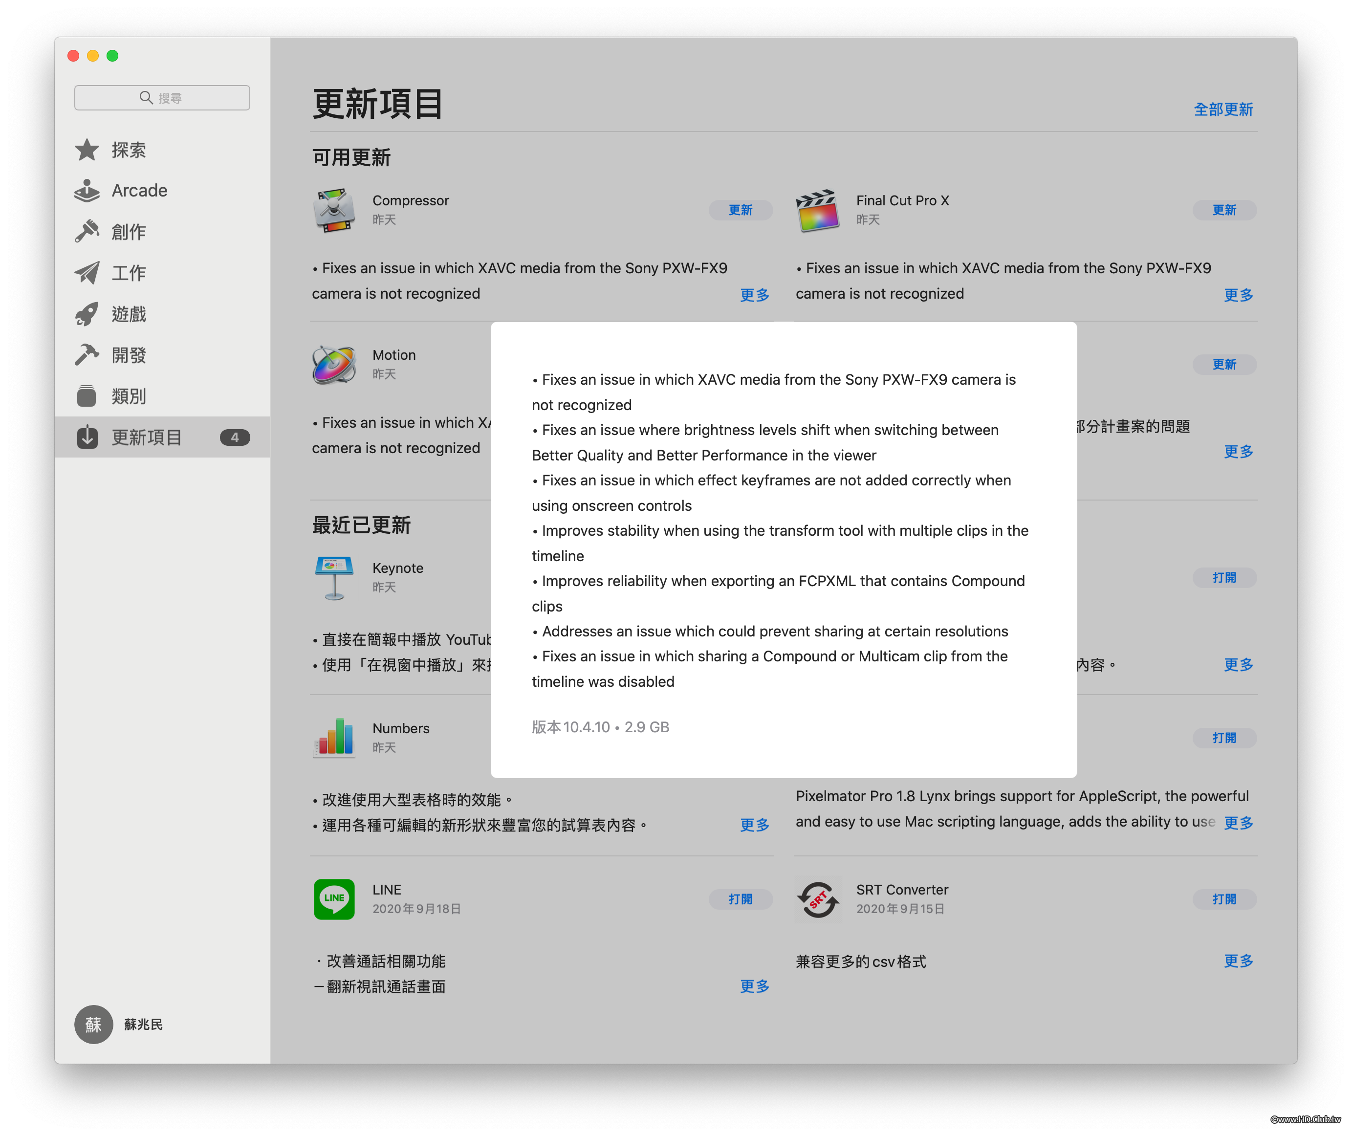Click the 可用更新 section heading
This screenshot has height=1136, width=1352.
[x=351, y=157]
